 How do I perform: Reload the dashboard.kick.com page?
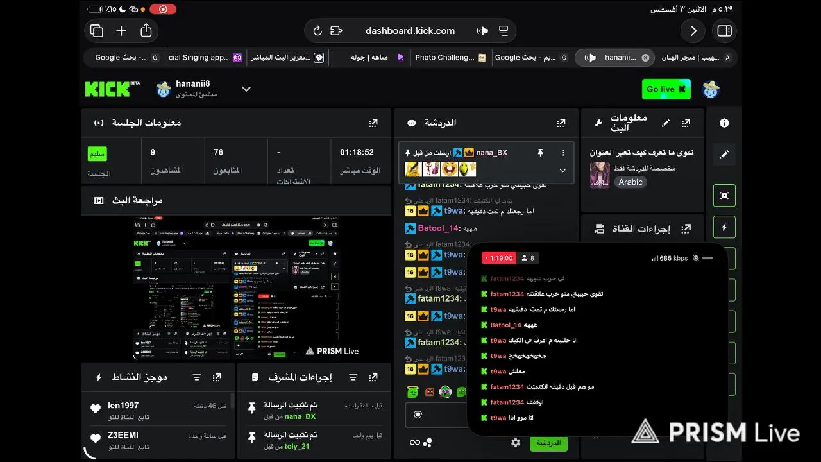tap(317, 31)
